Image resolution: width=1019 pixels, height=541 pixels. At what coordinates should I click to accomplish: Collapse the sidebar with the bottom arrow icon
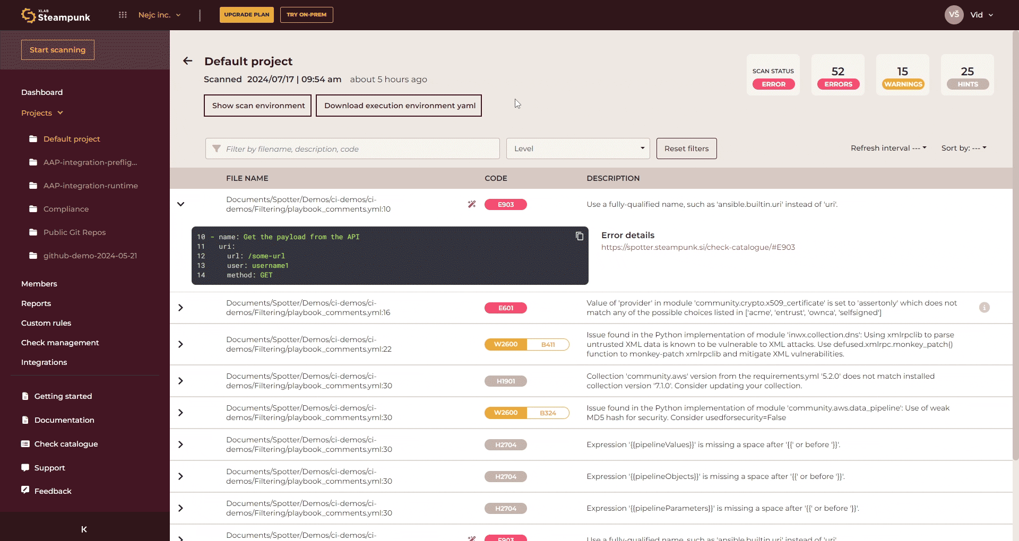(84, 529)
